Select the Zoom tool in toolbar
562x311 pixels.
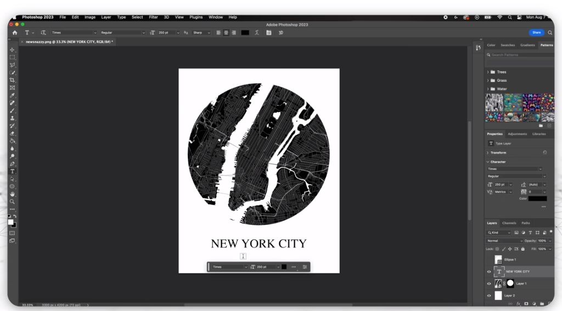12,202
